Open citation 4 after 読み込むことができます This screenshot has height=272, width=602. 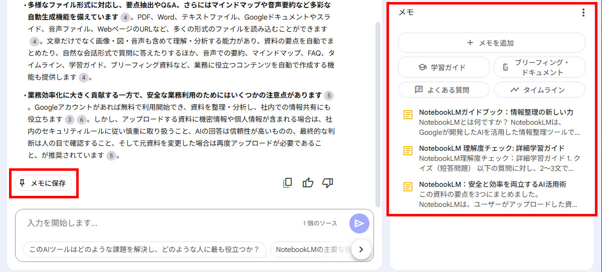[x=34, y=41]
